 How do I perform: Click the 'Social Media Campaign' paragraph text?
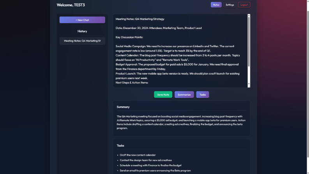pos(175,48)
